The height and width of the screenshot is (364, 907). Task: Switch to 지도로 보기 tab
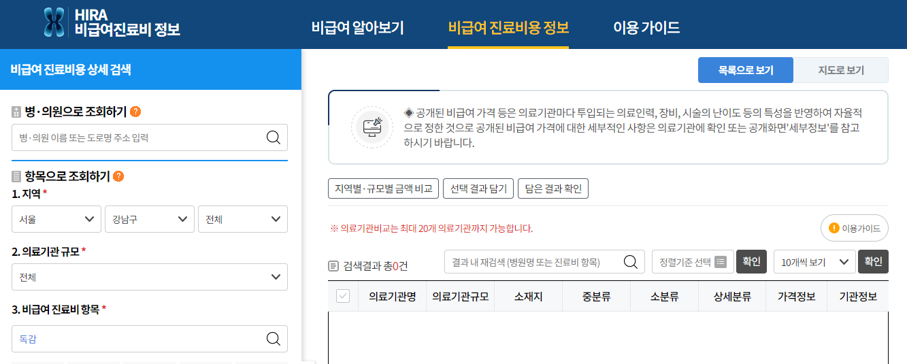point(841,70)
